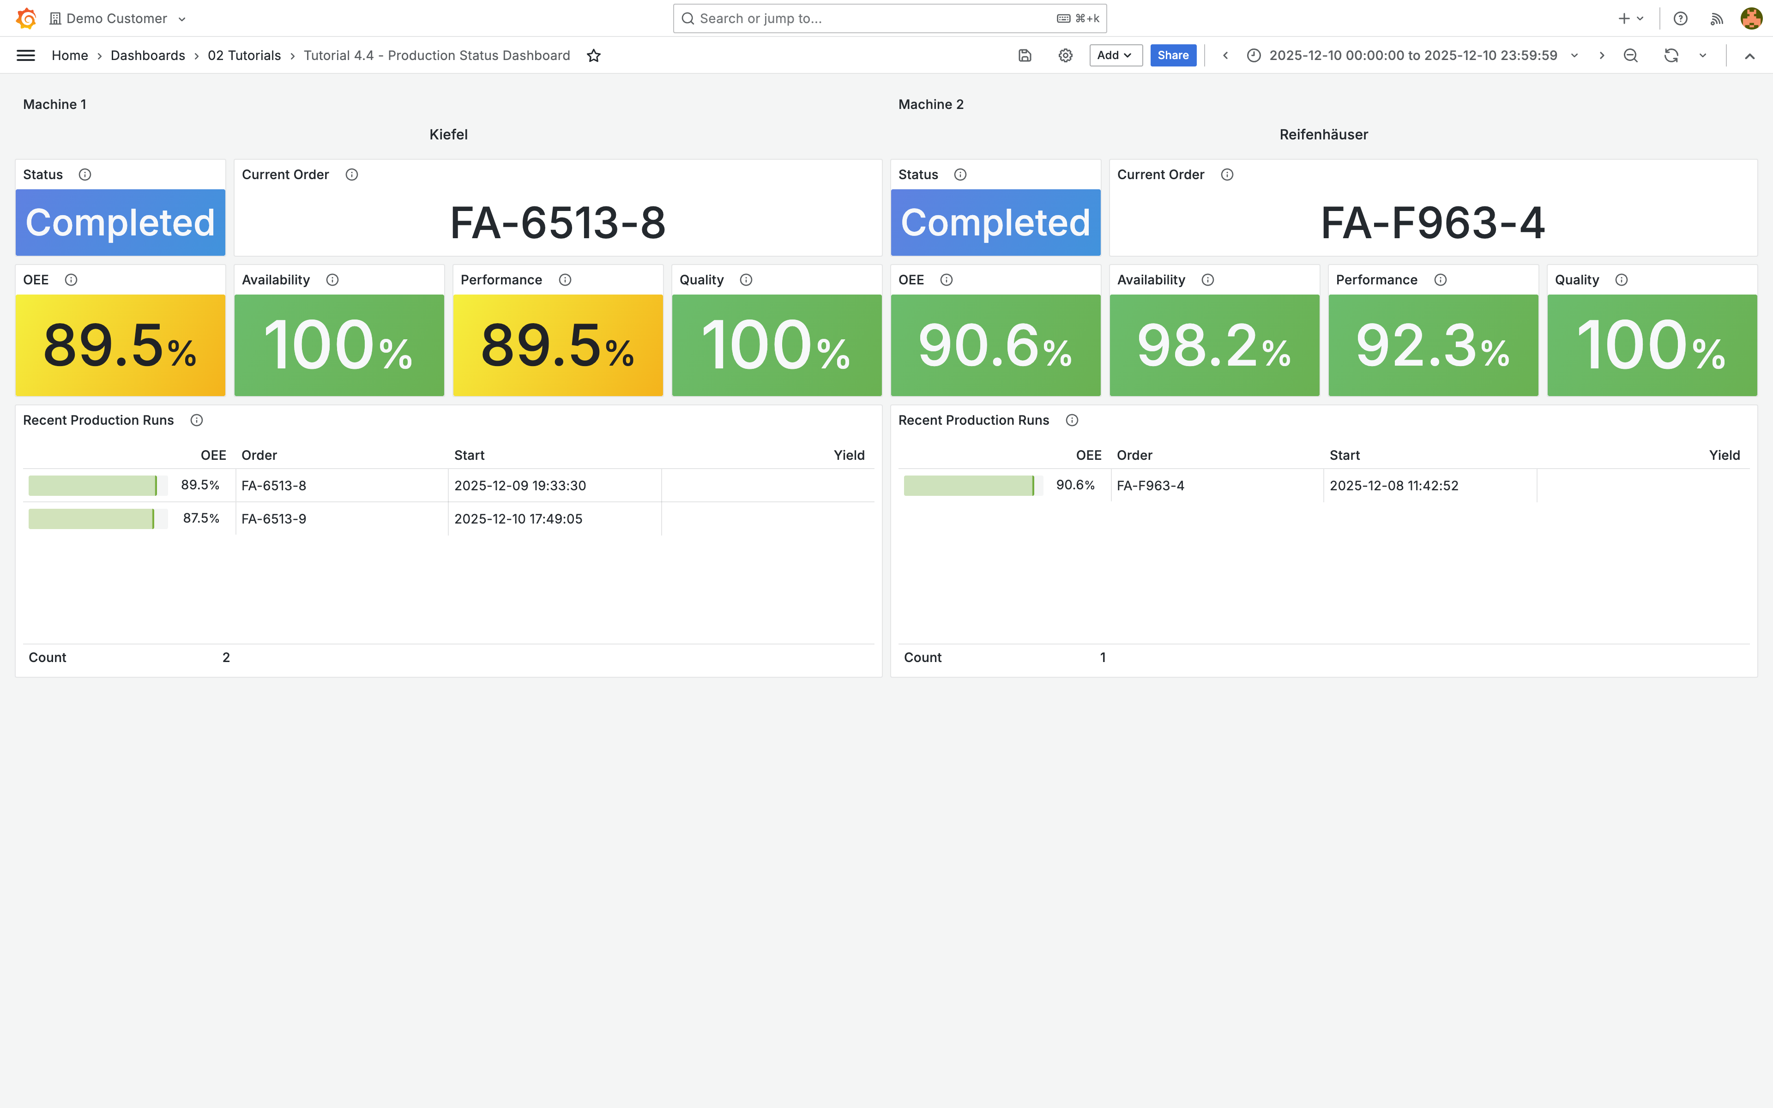Refresh the dashboard

pyautogui.click(x=1671, y=56)
